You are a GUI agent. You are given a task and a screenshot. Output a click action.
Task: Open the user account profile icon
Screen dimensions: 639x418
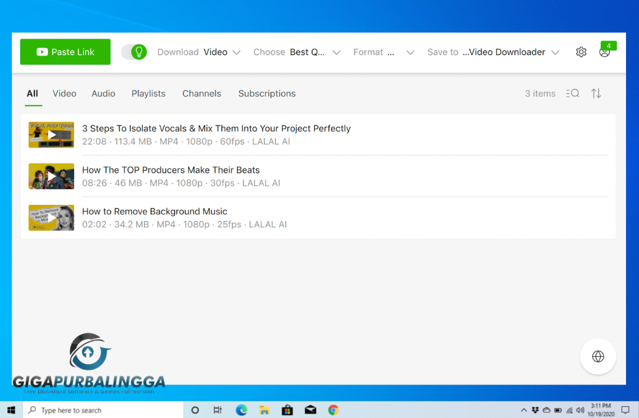[x=604, y=52]
